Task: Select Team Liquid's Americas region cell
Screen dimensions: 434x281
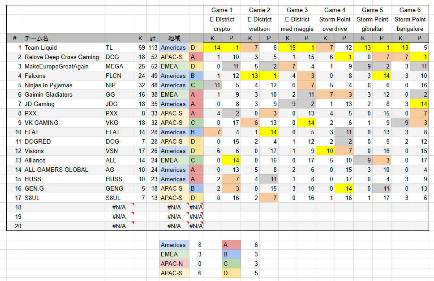Action: coord(174,47)
